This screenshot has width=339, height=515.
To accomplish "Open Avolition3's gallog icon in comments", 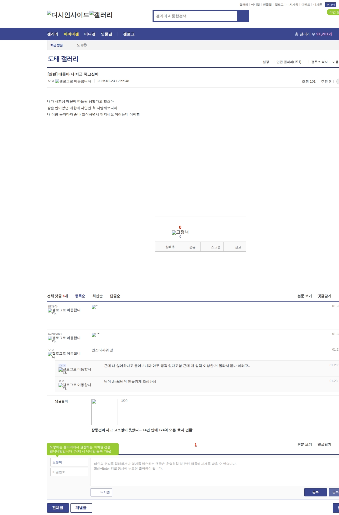I will click(x=64, y=339).
